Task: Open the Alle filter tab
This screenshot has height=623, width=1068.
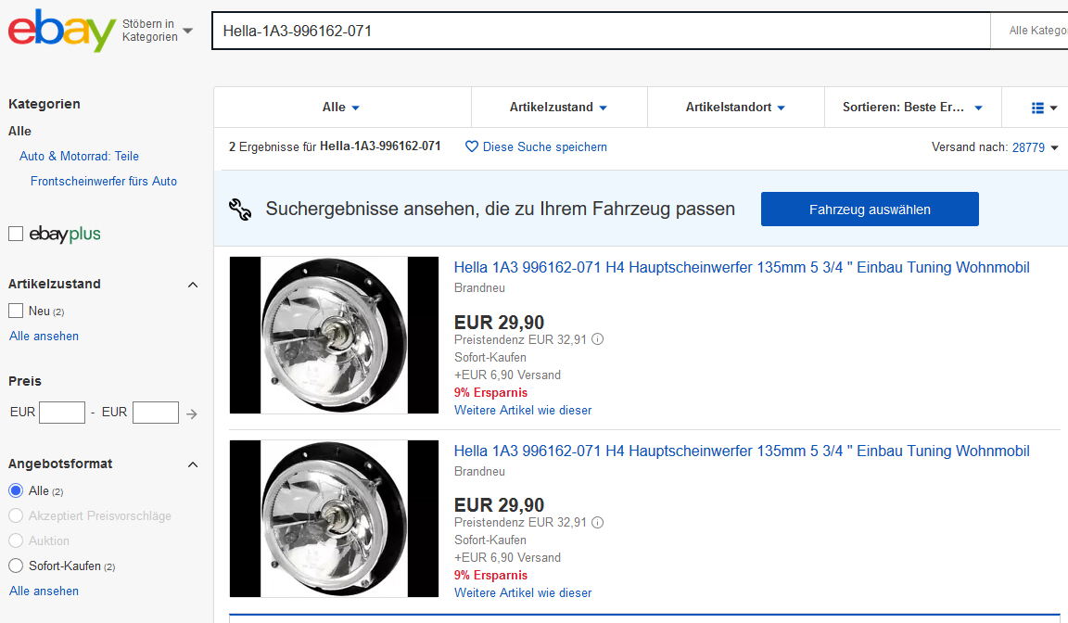Action: [x=341, y=108]
